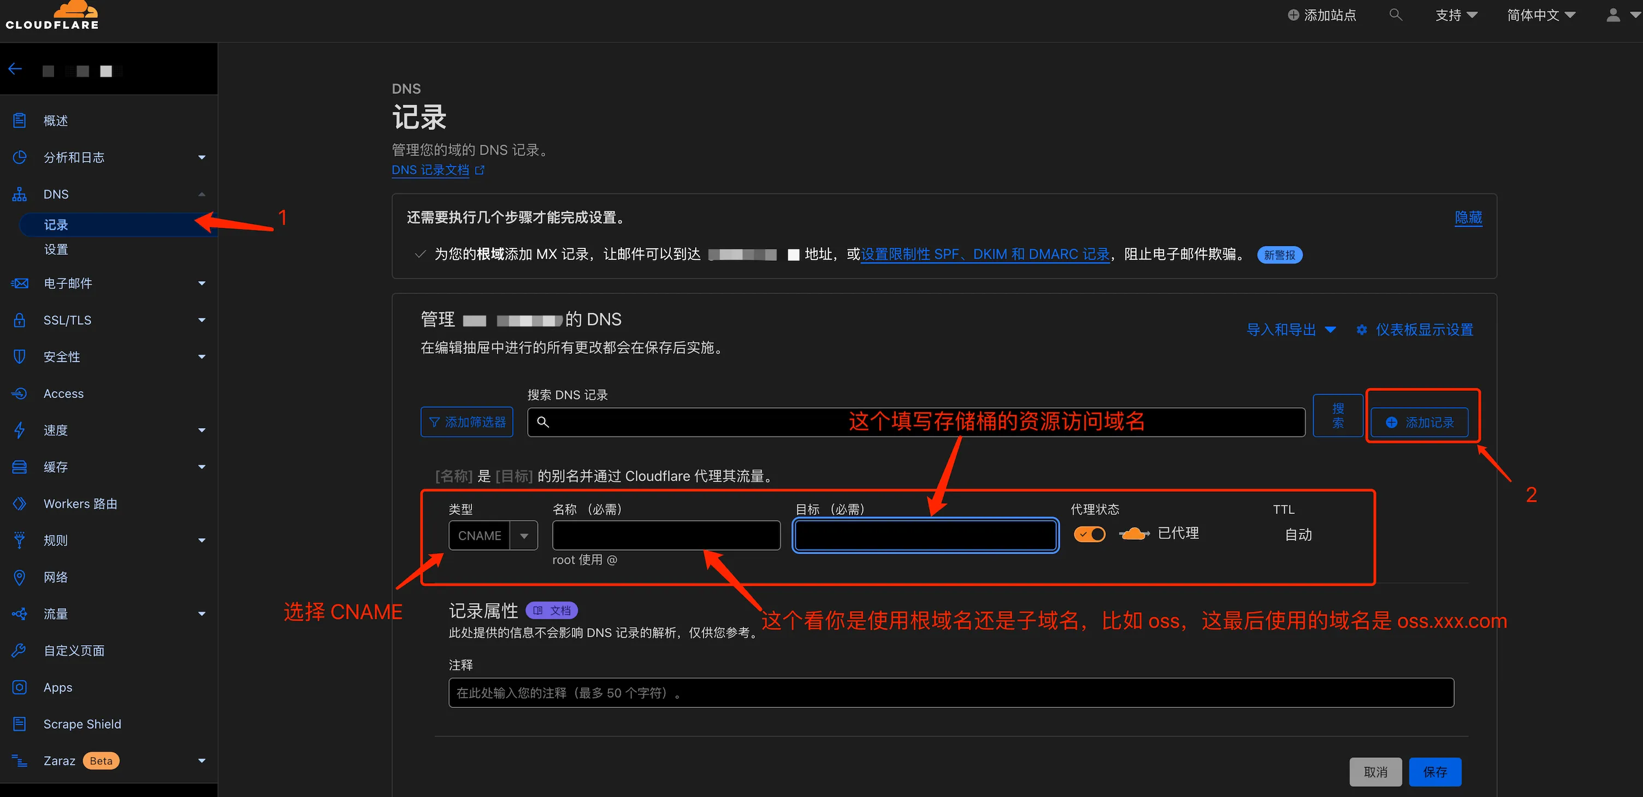Image resolution: width=1643 pixels, height=797 pixels.
Task: Click the 添加筛选器 button
Action: coord(467,422)
